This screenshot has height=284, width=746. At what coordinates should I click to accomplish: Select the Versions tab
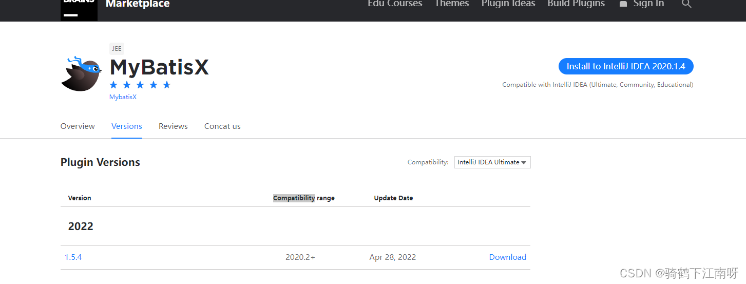[127, 126]
